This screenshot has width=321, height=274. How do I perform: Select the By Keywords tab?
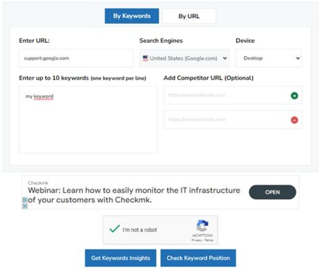click(x=132, y=16)
